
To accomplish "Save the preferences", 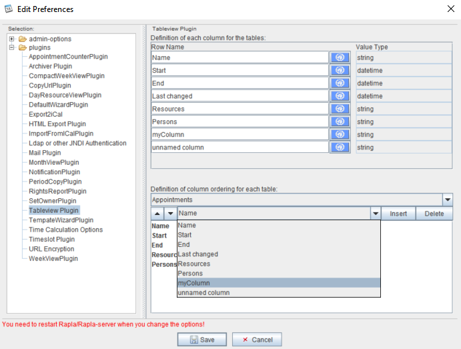I will click(x=202, y=340).
